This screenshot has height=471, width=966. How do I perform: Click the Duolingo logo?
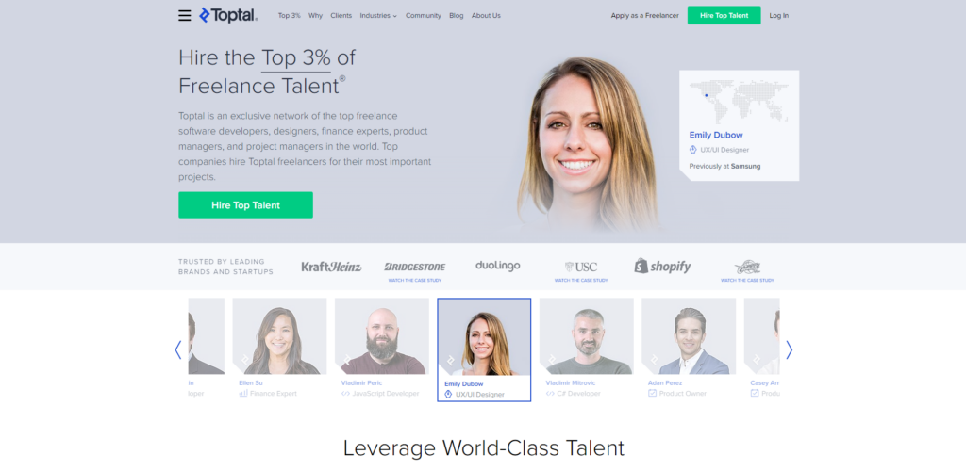tap(498, 266)
